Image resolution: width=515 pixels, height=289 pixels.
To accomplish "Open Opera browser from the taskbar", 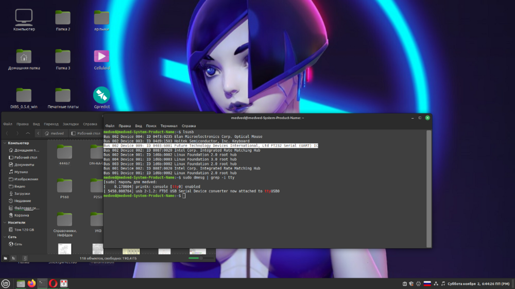I will [53, 283].
